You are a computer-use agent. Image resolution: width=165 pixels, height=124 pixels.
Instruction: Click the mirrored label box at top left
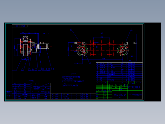pyautogui.click(x=20, y=26)
